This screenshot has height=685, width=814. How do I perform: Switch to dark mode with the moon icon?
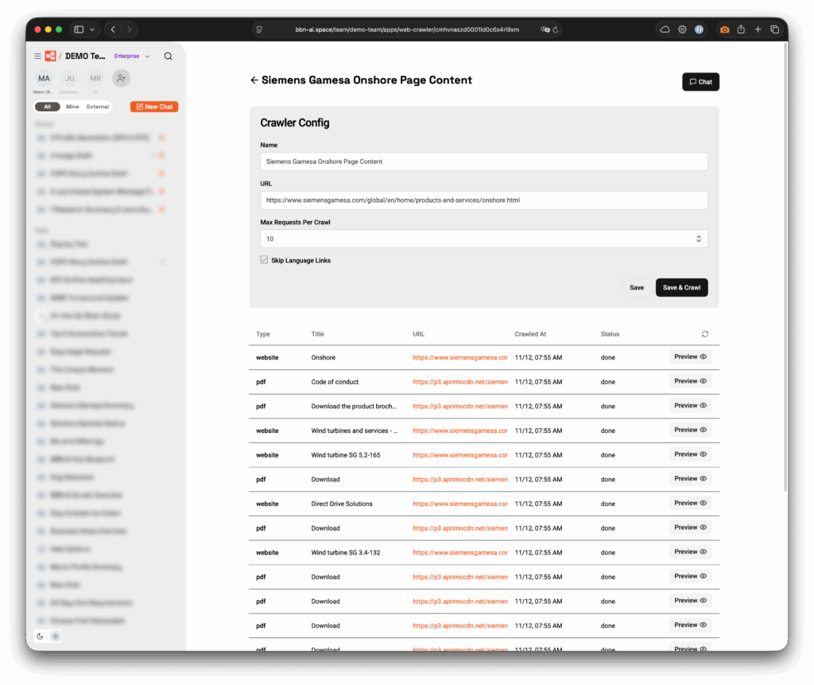click(x=41, y=636)
